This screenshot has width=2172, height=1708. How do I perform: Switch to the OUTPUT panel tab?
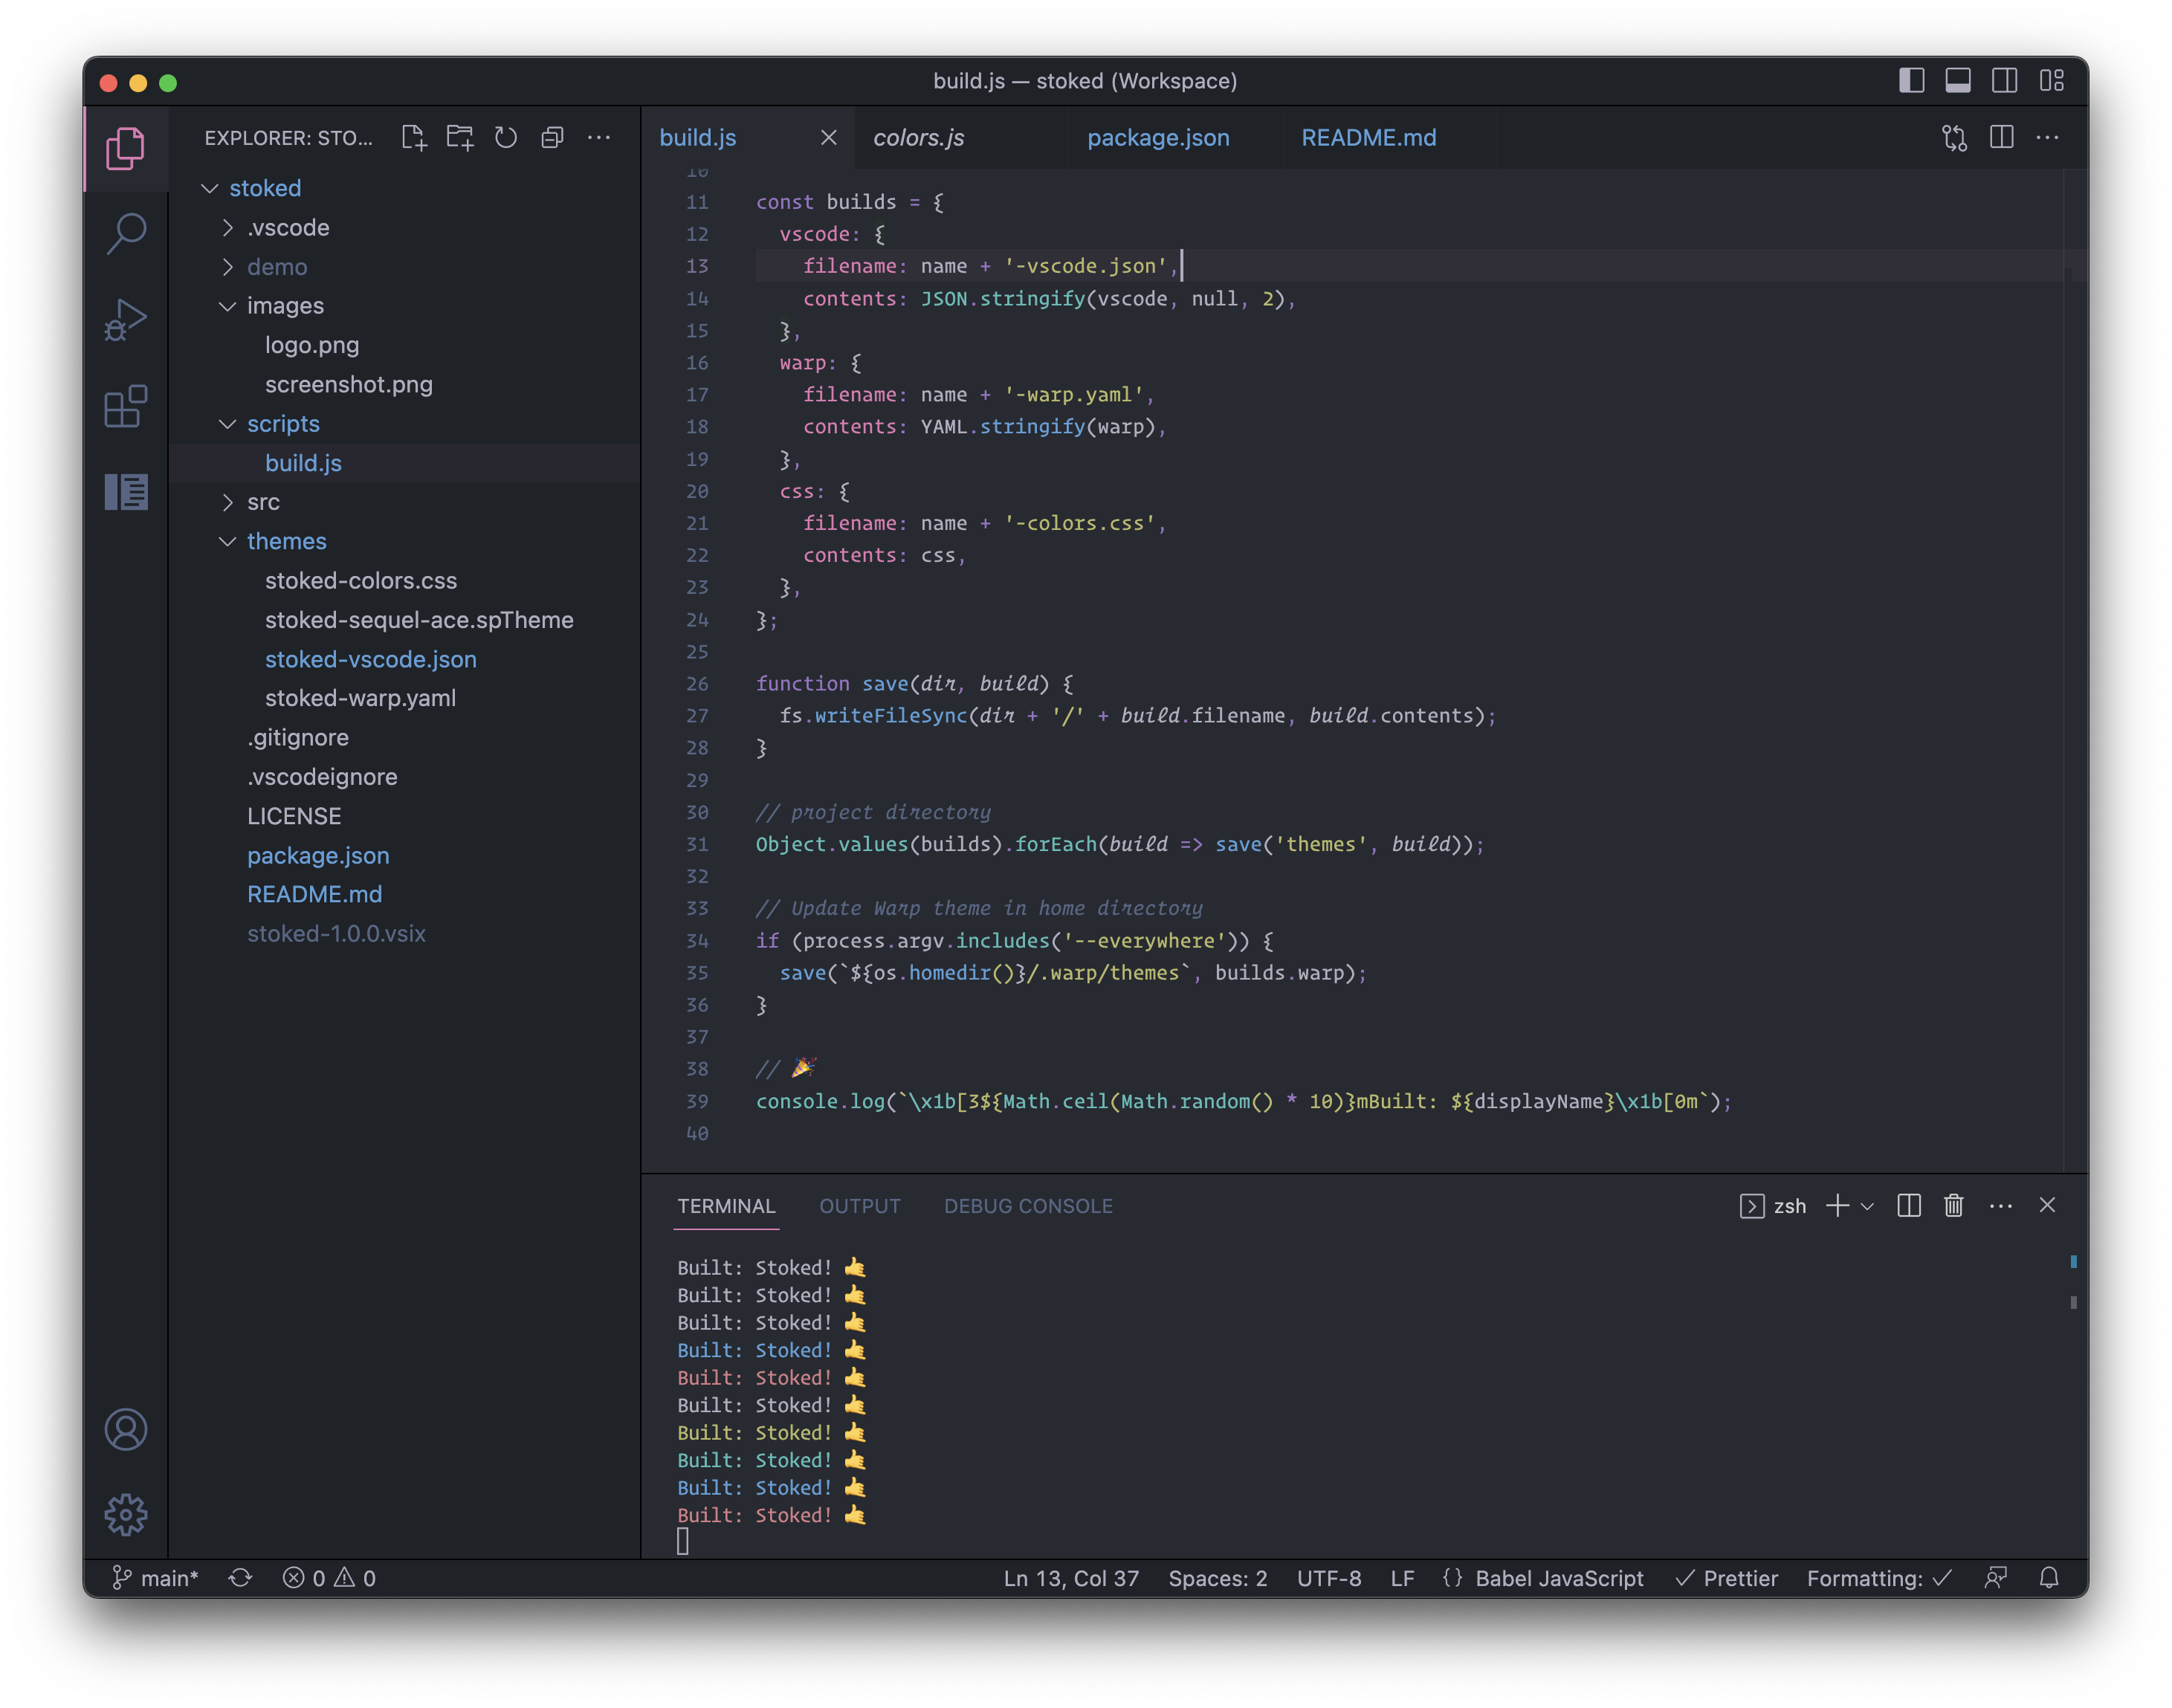[859, 1206]
